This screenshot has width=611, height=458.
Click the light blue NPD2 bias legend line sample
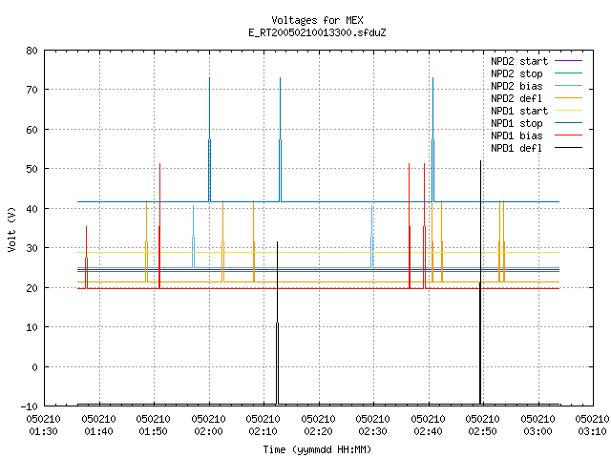(x=568, y=85)
